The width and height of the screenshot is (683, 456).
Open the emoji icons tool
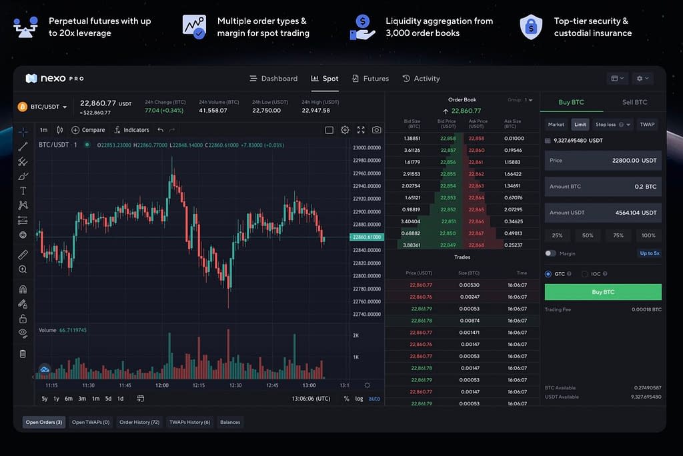[x=23, y=235]
